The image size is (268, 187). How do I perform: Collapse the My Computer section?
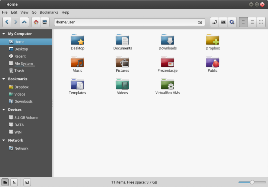click(x=4, y=34)
